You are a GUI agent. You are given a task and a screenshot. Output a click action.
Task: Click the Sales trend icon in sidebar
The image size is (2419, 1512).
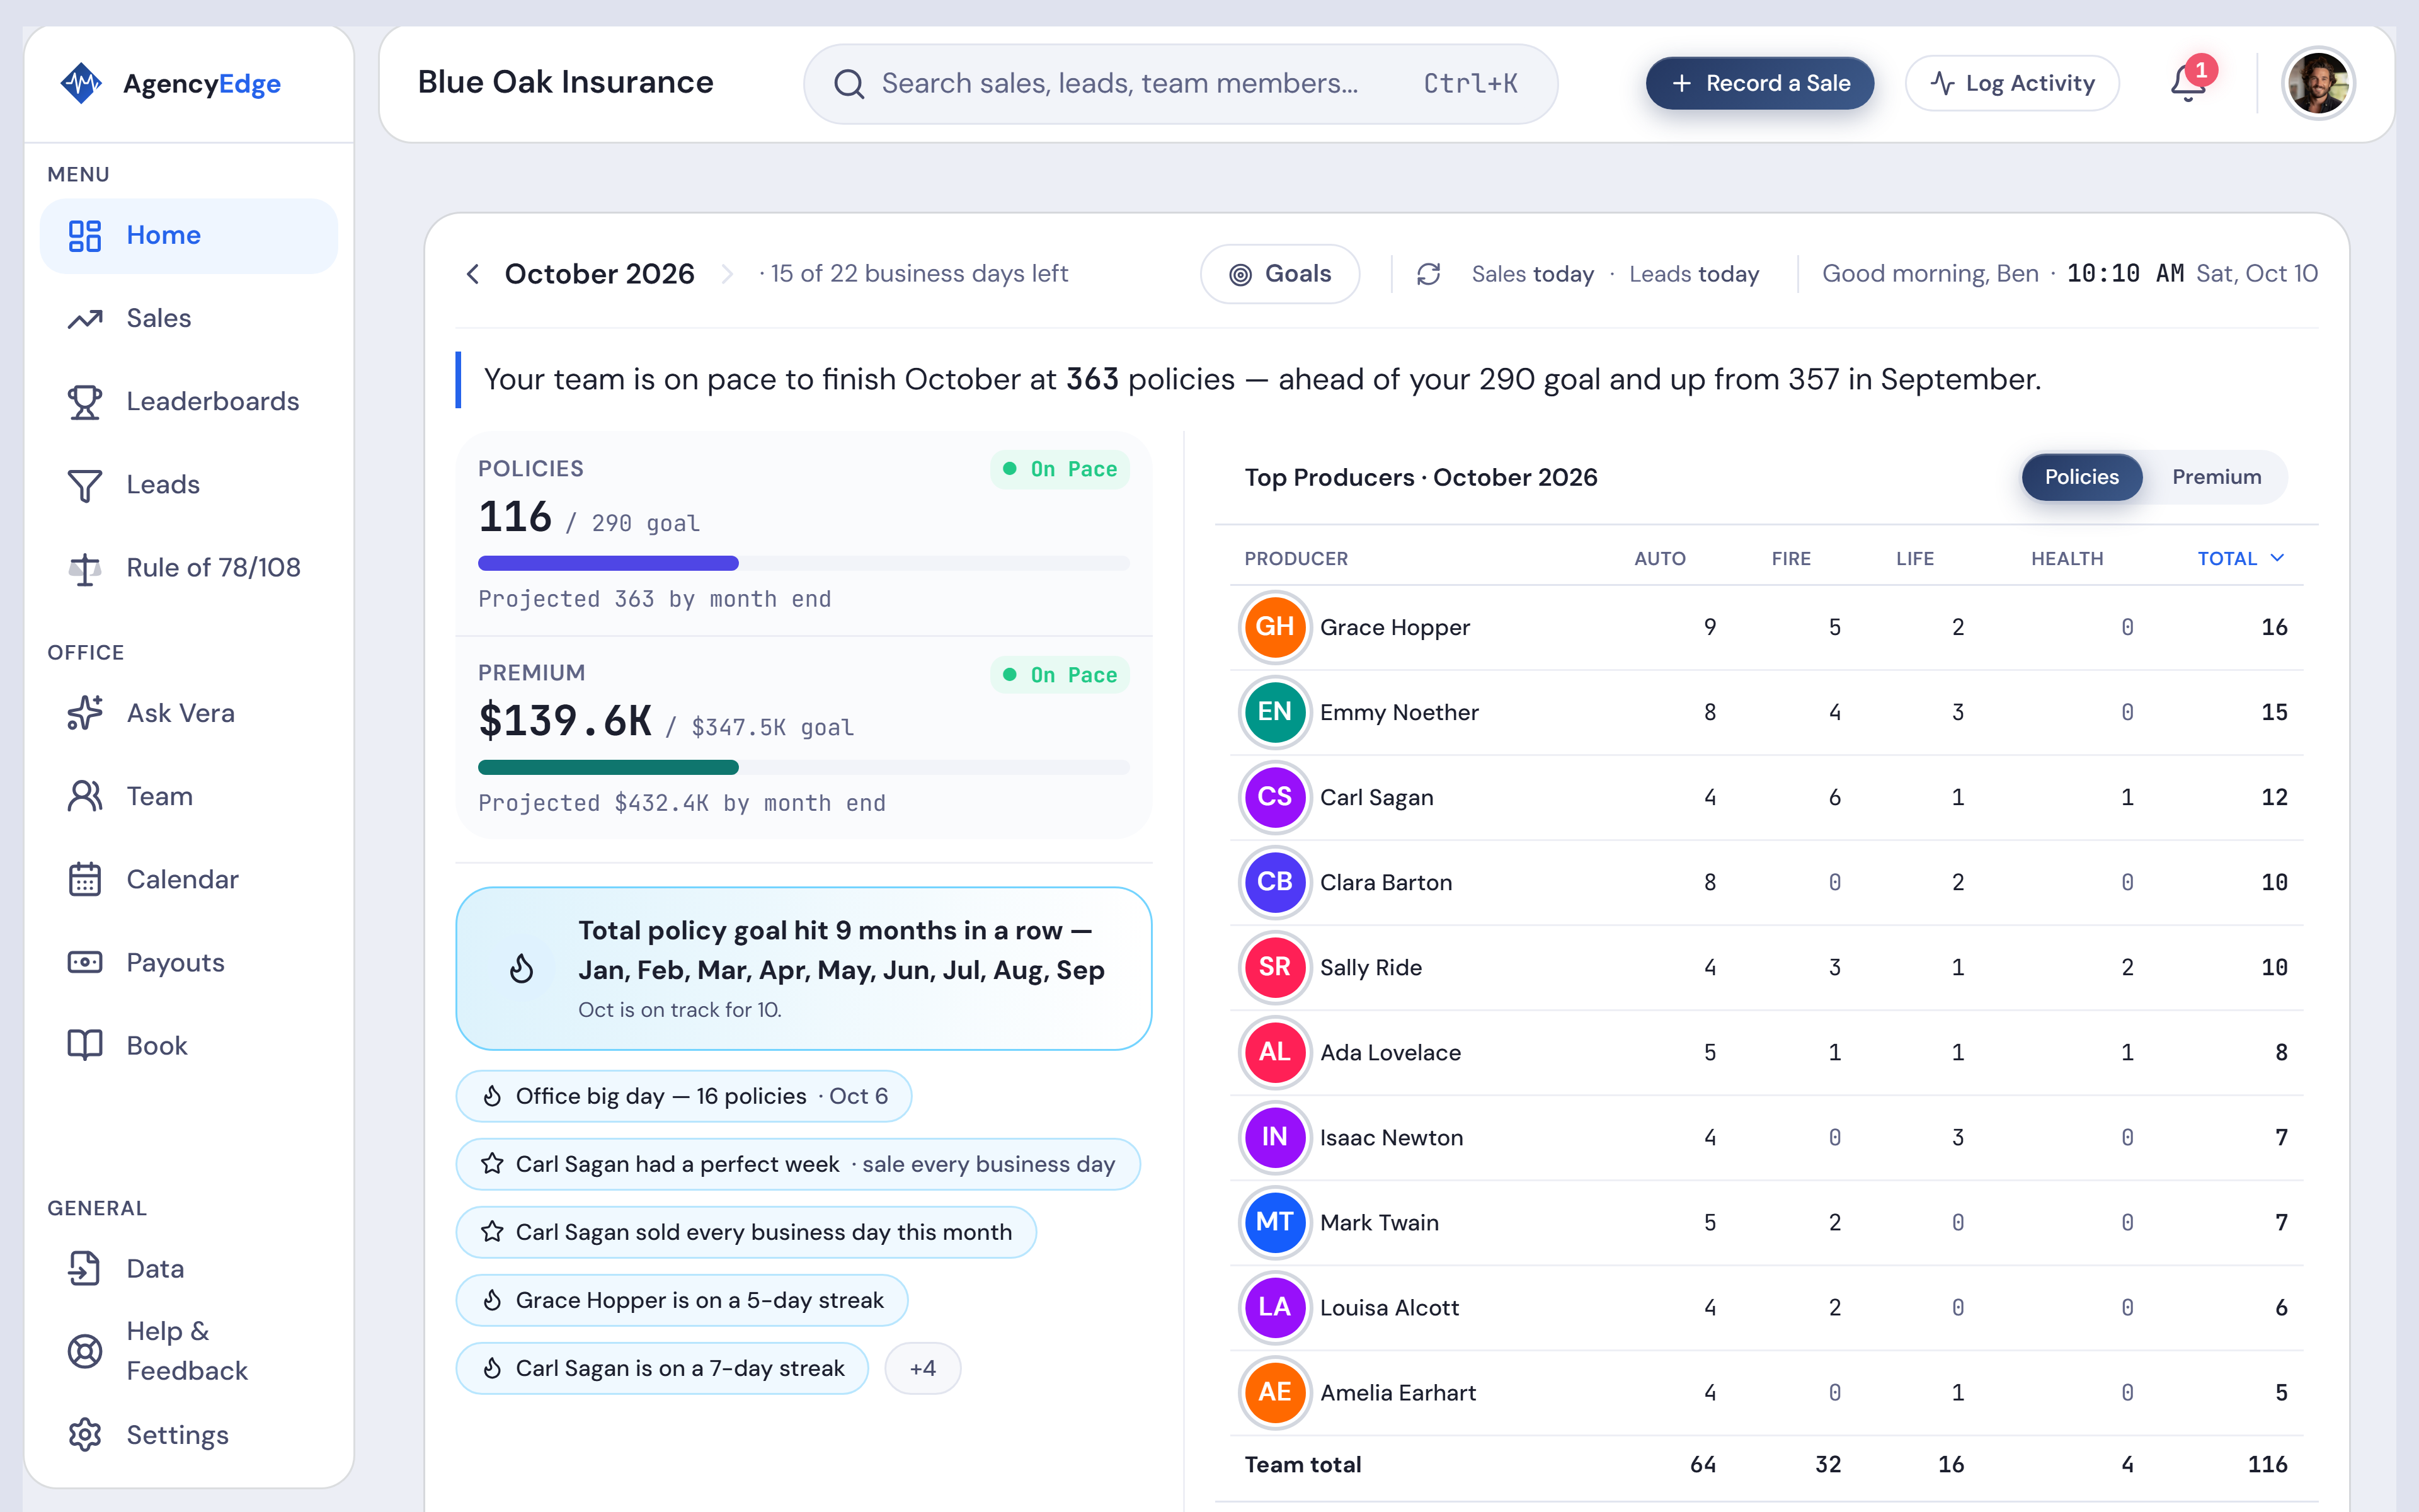point(85,318)
